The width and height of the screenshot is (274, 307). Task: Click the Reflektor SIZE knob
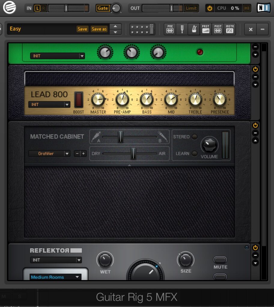click(185, 260)
